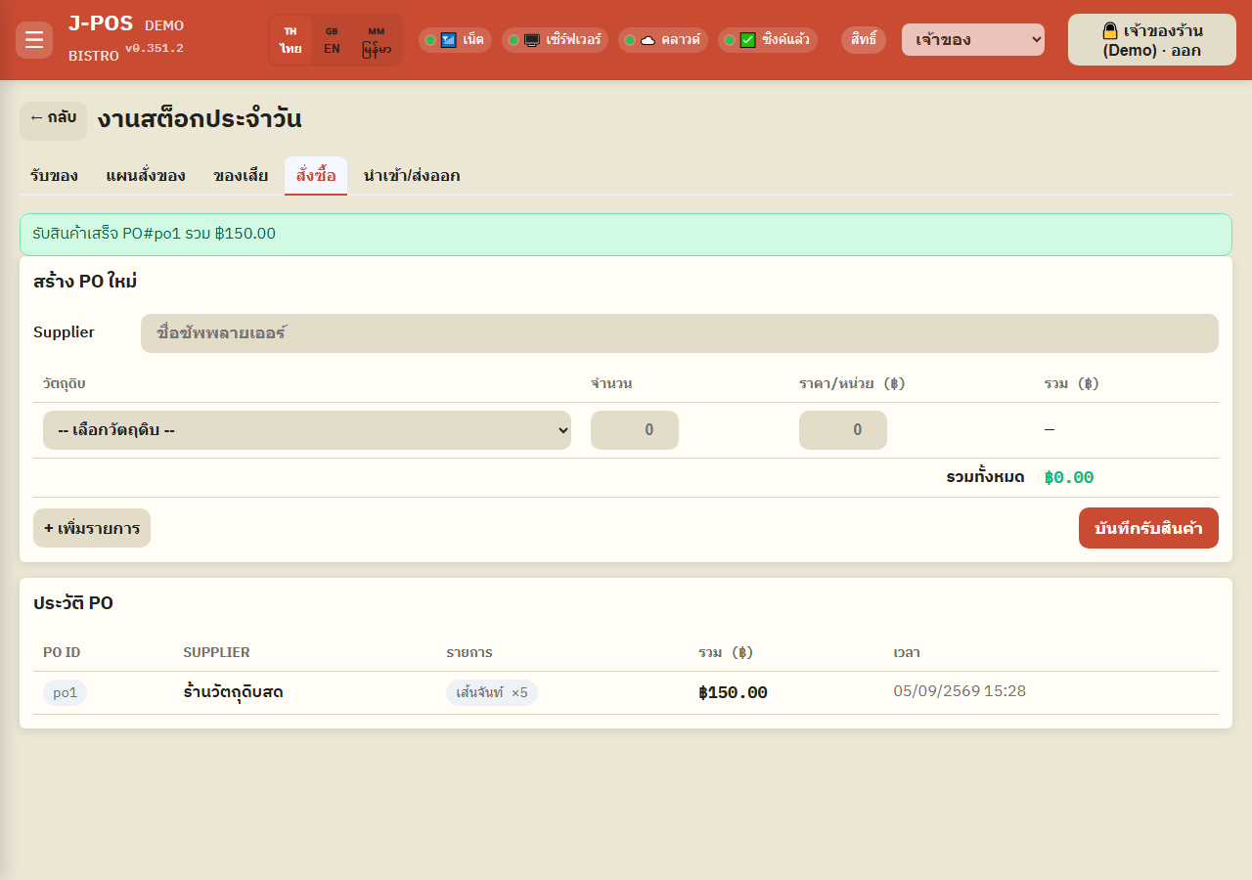Switch language to English

tap(333, 40)
